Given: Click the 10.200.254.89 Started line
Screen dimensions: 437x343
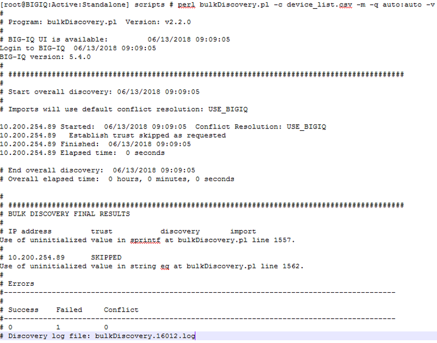Looking at the screenshot, I should click(163, 127).
